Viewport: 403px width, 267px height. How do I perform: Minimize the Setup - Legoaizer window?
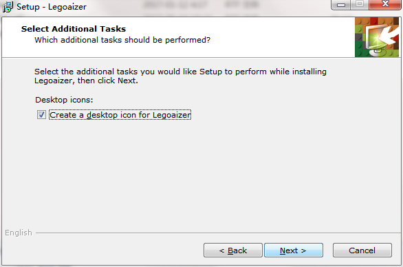(x=341, y=5)
